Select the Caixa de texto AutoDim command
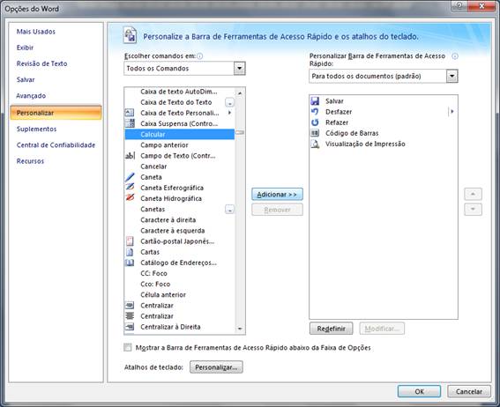The height and width of the screenshot is (407, 500). point(180,92)
